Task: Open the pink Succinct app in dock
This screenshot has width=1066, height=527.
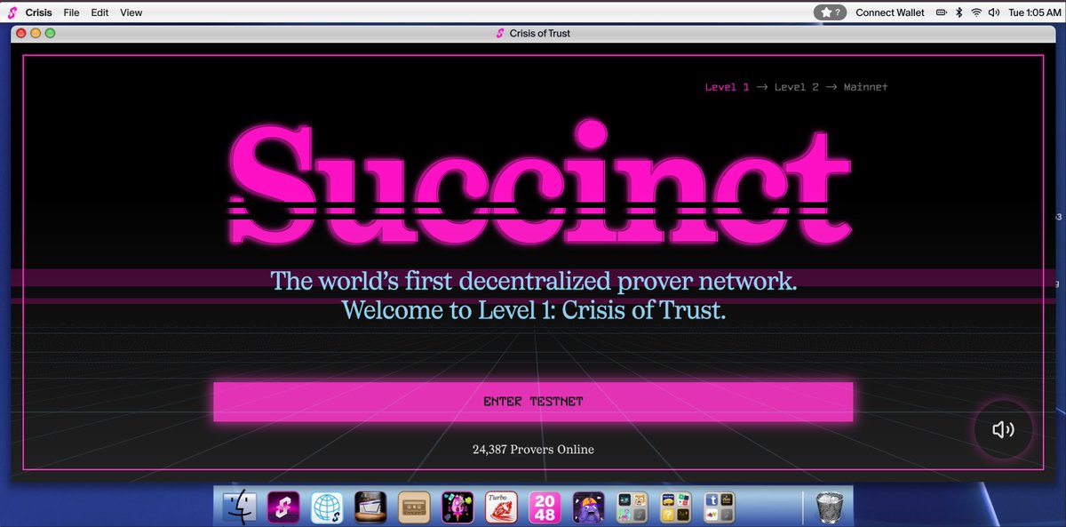Action: point(283,507)
